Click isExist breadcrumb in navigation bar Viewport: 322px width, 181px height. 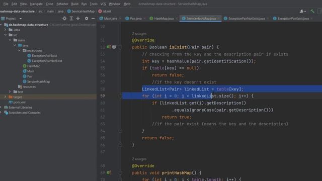(x=105, y=11)
